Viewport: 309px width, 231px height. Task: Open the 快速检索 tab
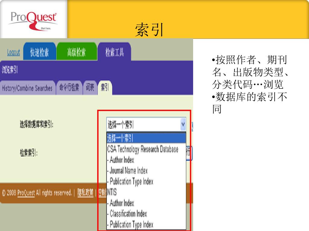tap(40, 51)
